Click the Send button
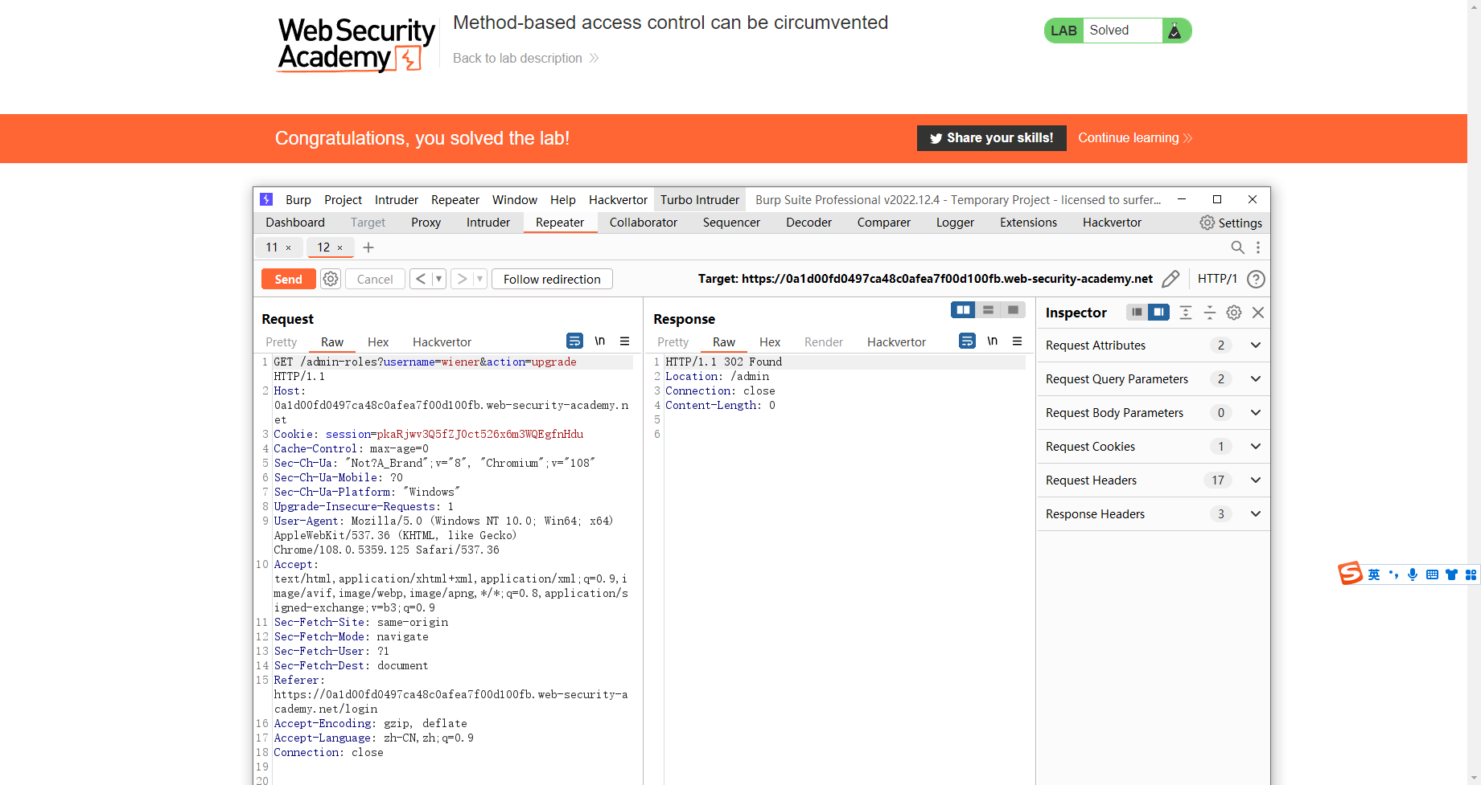 pos(289,279)
